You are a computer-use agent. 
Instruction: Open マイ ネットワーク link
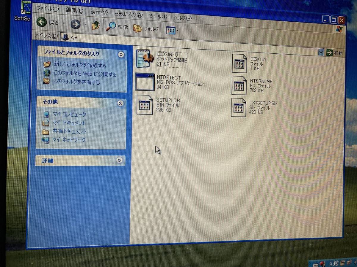(69, 140)
